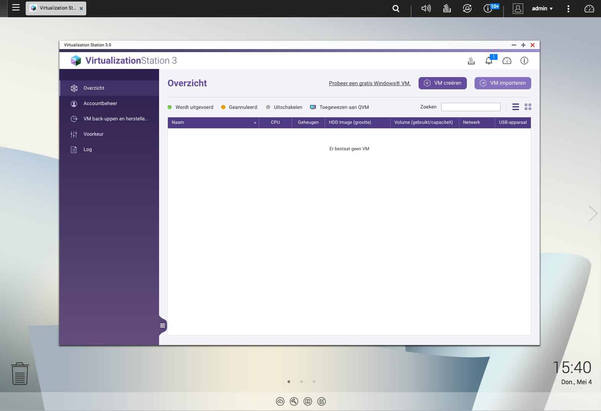Select the first desktop page dot
Image resolution: width=601 pixels, height=411 pixels.
tap(289, 381)
